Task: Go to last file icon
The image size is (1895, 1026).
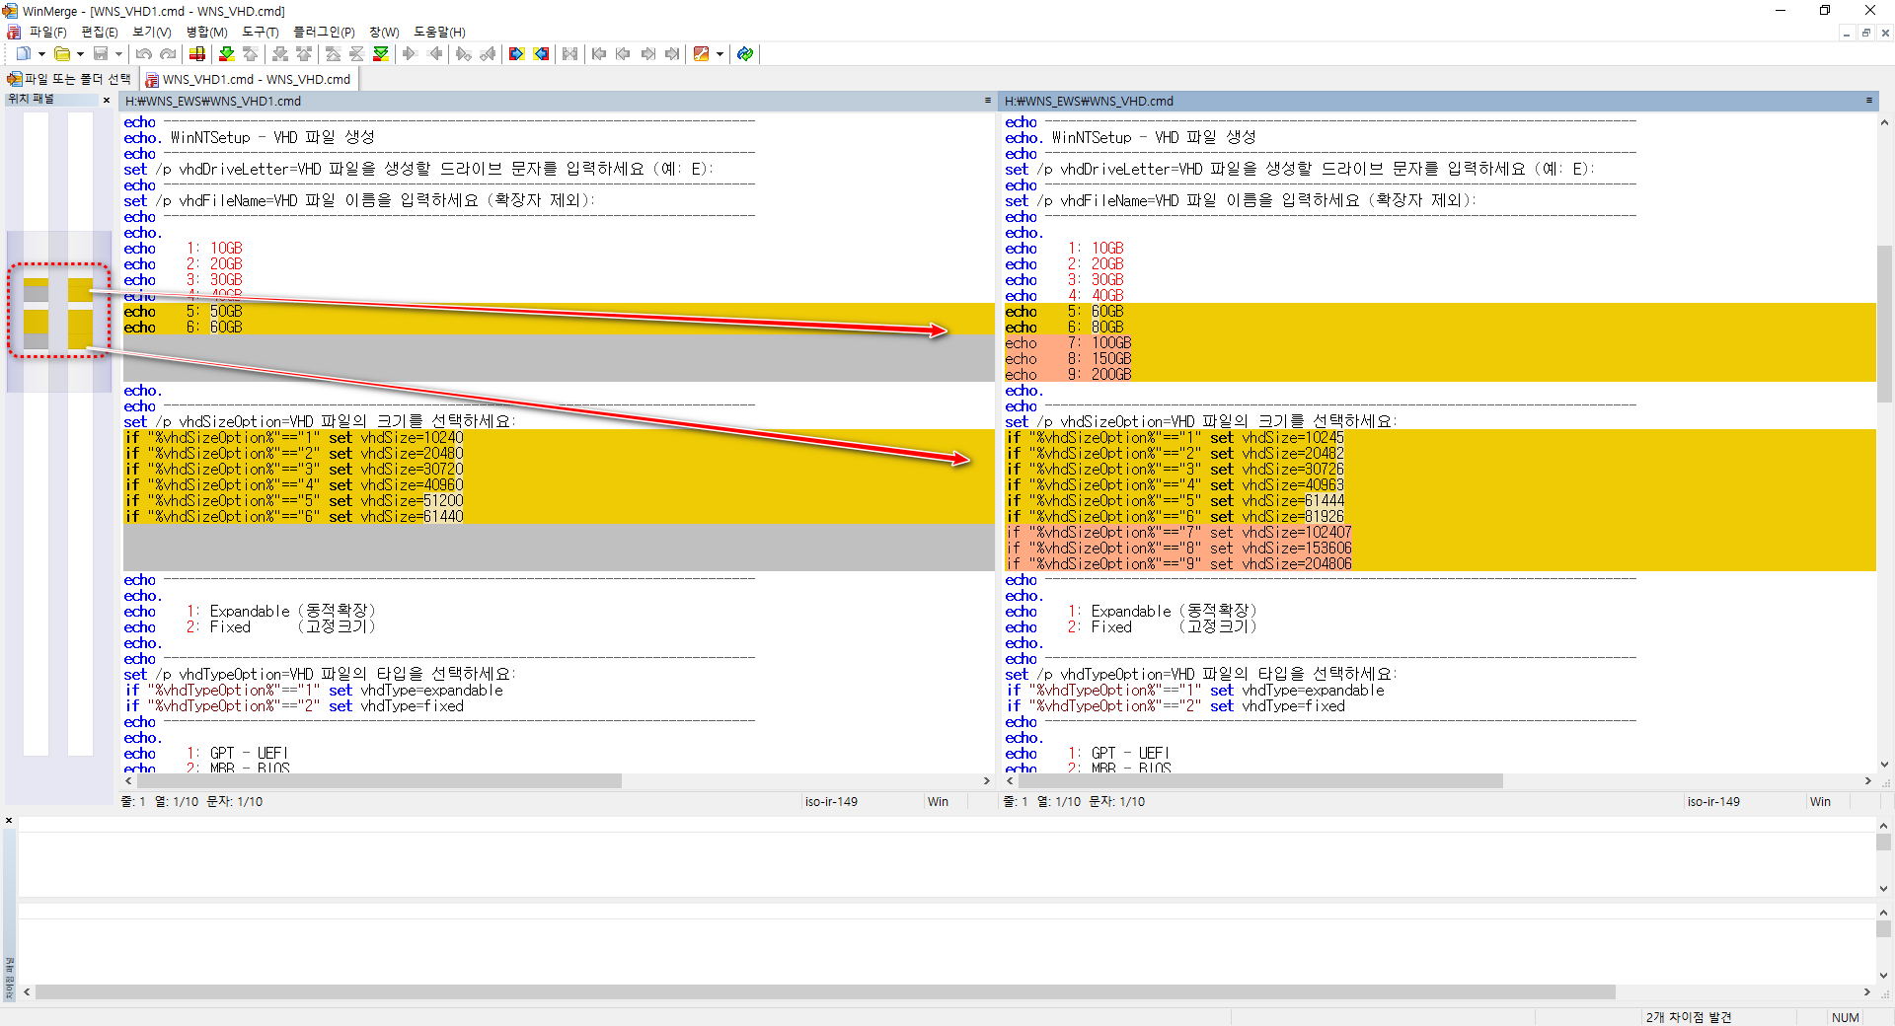Action: [x=671, y=54]
